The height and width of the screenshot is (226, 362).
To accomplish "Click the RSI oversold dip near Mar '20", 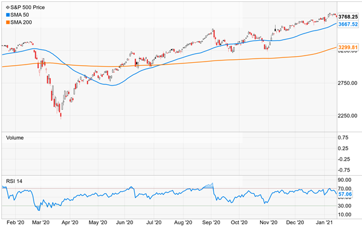I will (x=38, y=208).
